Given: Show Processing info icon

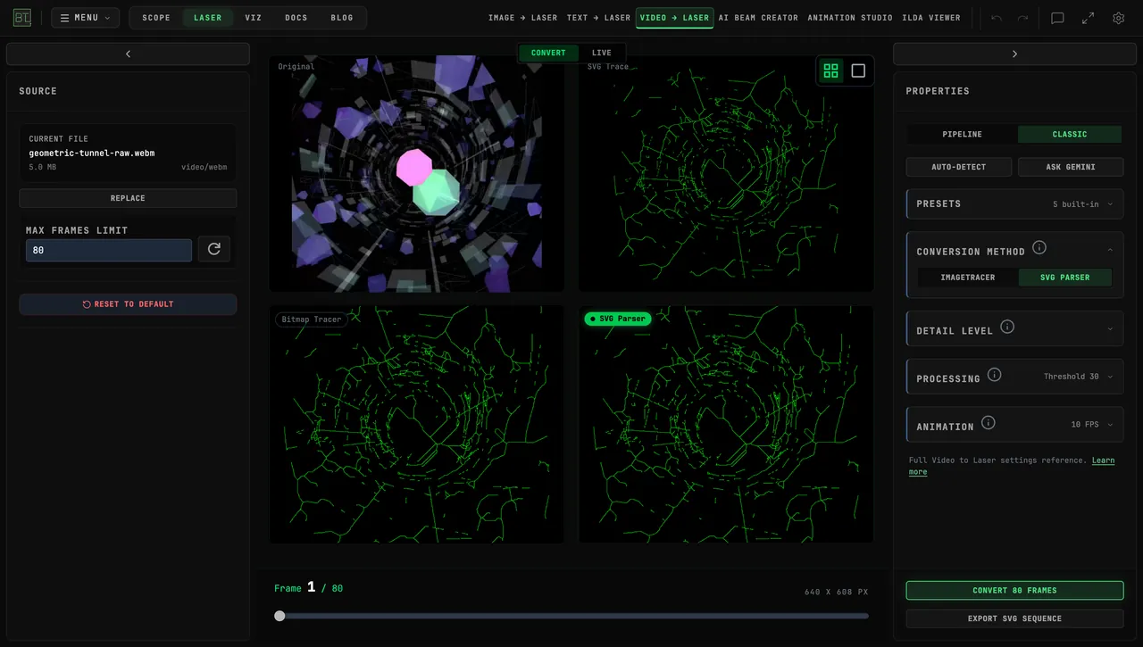Looking at the screenshot, I should pyautogui.click(x=994, y=375).
